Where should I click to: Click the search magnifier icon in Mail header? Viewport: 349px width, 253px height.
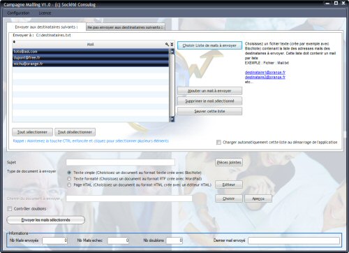(167, 44)
